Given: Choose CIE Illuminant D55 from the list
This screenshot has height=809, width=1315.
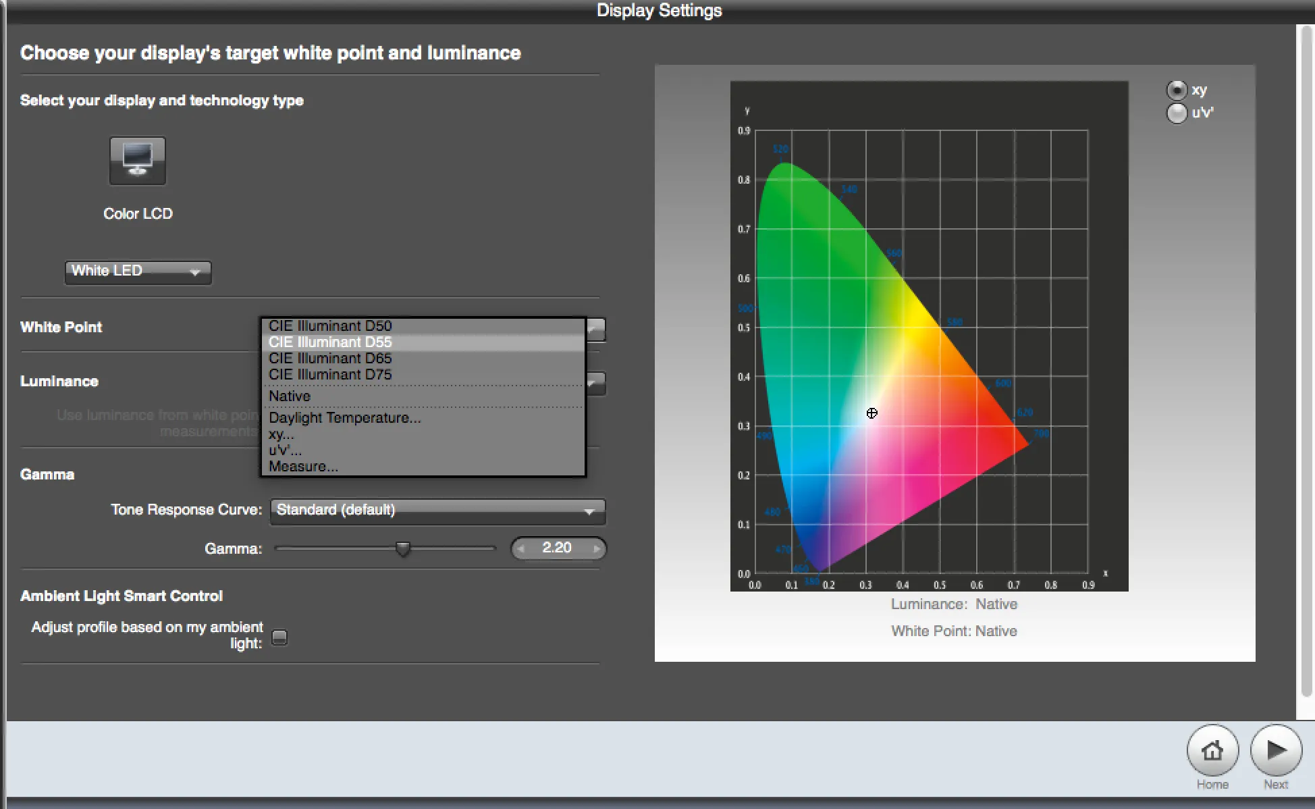Looking at the screenshot, I should coord(423,342).
